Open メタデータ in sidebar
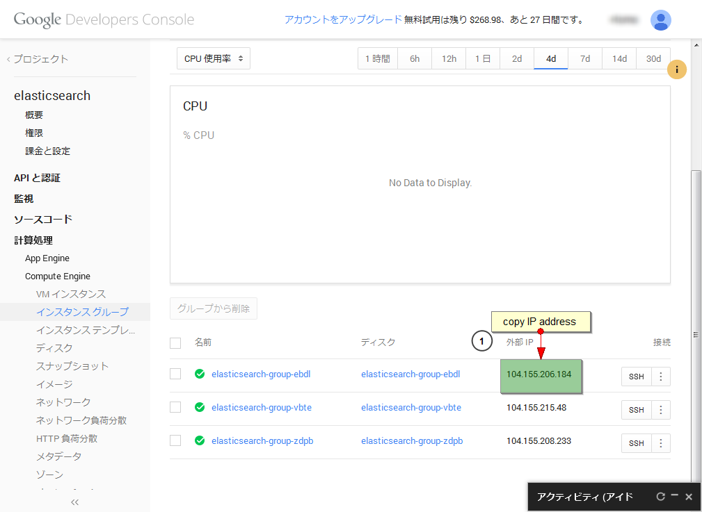The width and height of the screenshot is (702, 512). [58, 456]
